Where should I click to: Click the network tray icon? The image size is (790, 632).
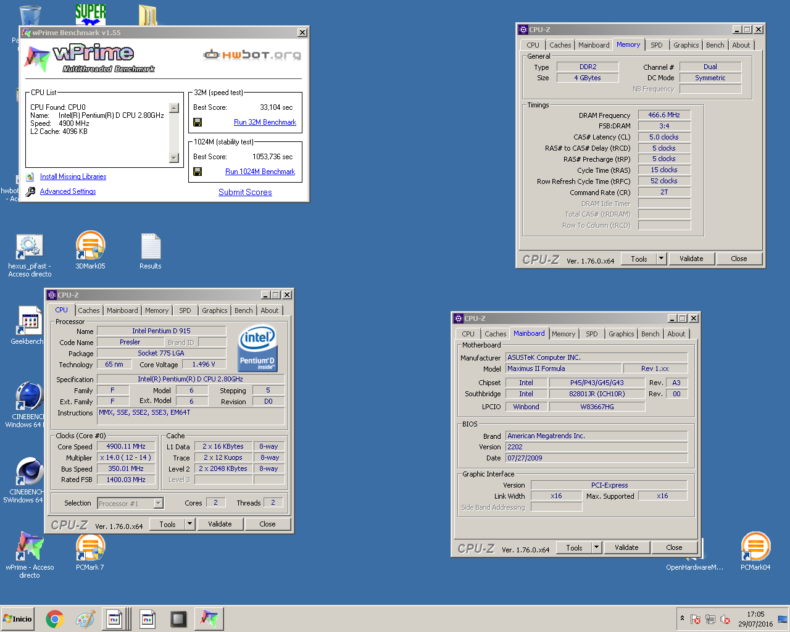(710, 619)
